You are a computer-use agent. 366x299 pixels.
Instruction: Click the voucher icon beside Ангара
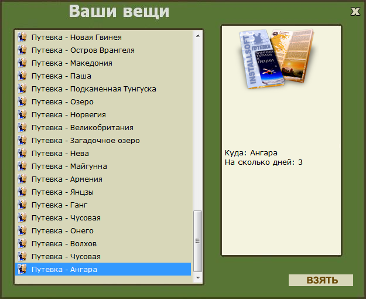(x=22, y=270)
